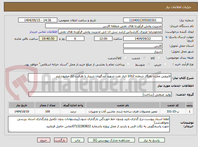Click the ایجاد کننده درخواست field
This screenshot has width=198, height=147.
110,32
